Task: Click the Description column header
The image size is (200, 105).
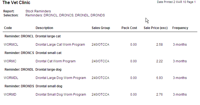Action: (x=44, y=28)
